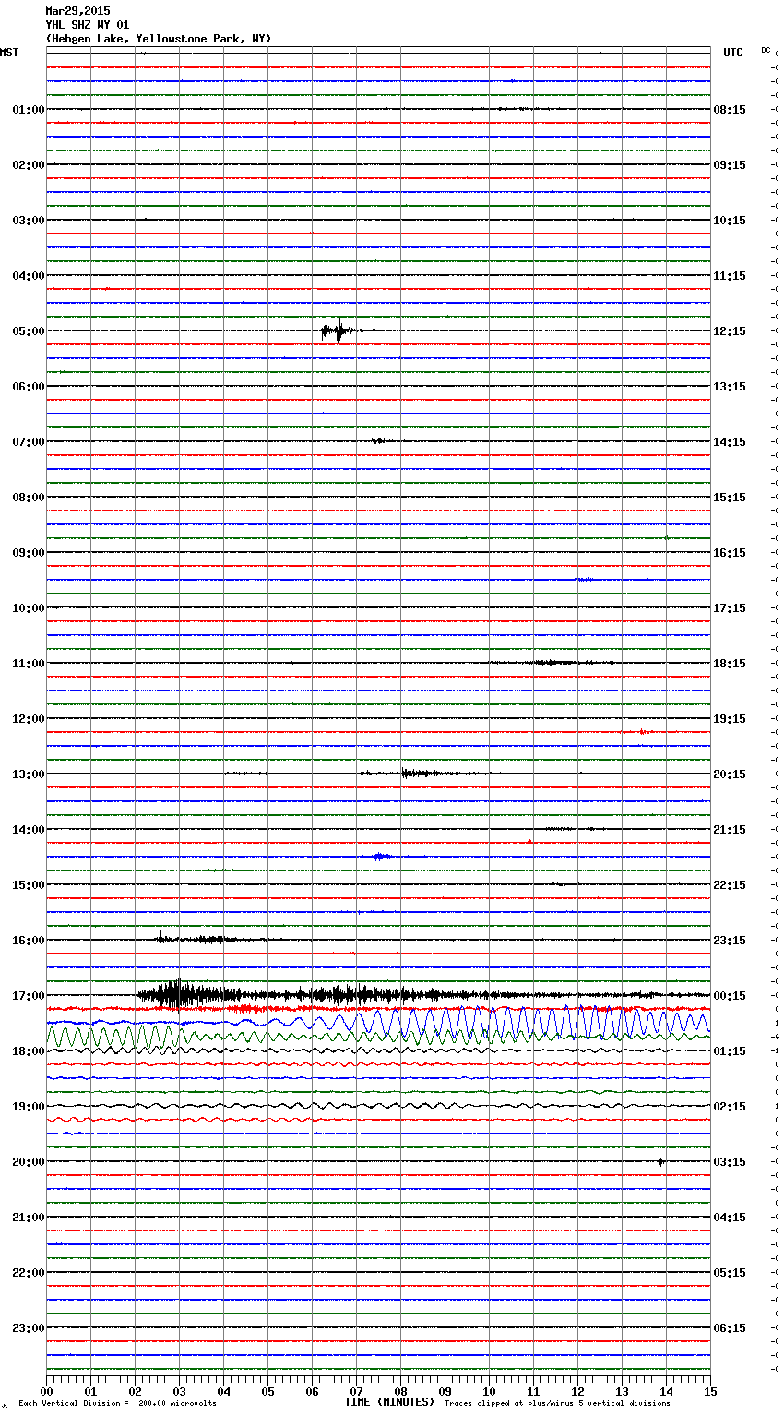Click the 20:00 MST row label
This screenshot has height=1416, width=784.
click(x=28, y=1162)
